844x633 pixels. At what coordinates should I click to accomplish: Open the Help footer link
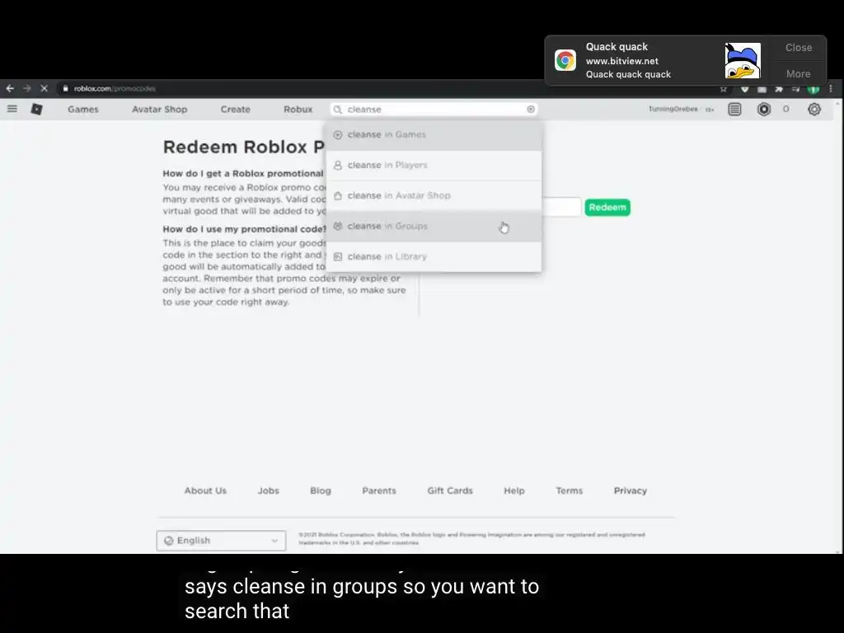(514, 490)
